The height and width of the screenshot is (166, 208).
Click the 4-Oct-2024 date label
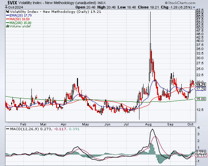tap(14, 7)
